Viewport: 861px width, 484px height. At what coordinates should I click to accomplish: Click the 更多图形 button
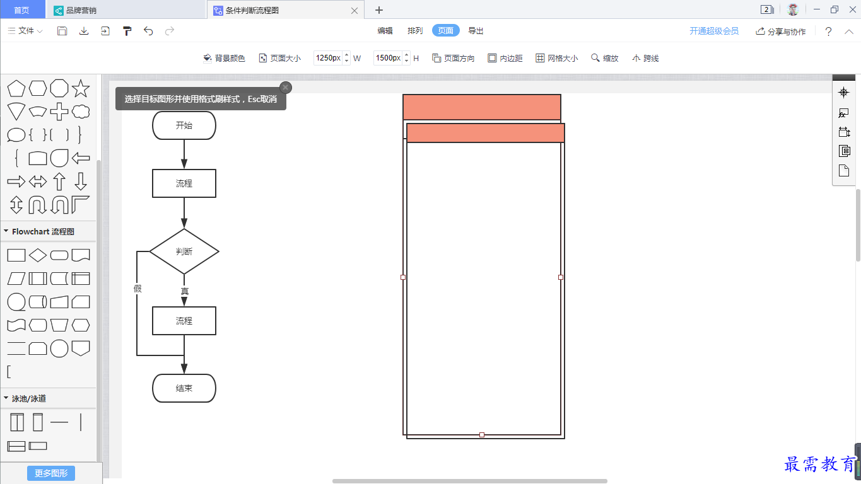point(51,473)
